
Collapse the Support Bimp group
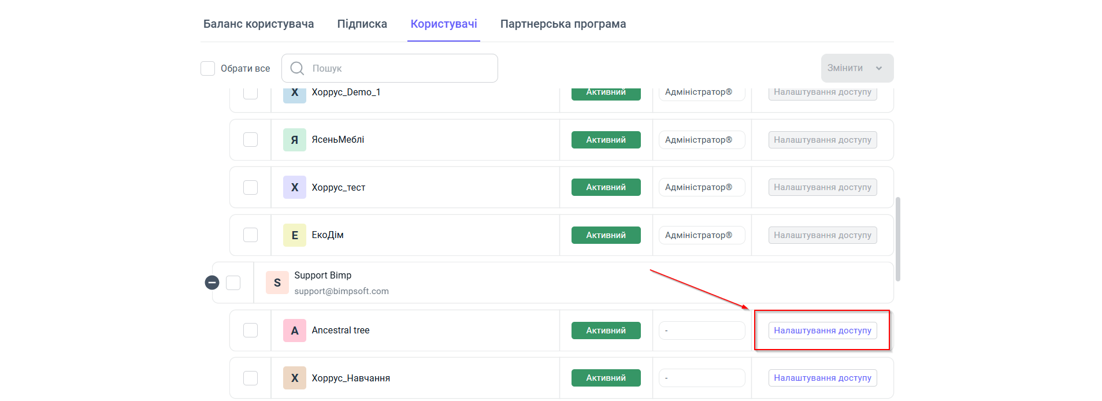click(x=212, y=283)
